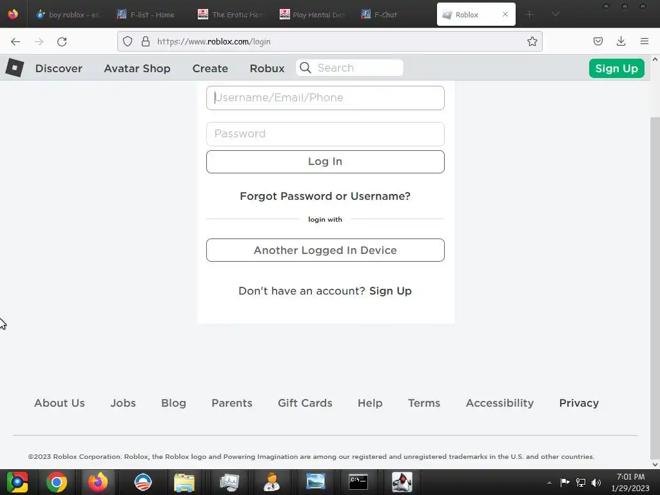
Task: Switch to the boy roblox tab
Action: (x=68, y=14)
